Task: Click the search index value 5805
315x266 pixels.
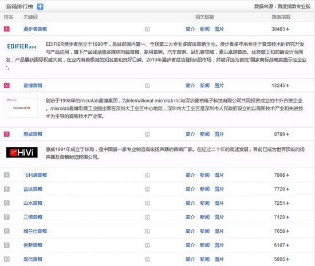Action: (279, 259)
